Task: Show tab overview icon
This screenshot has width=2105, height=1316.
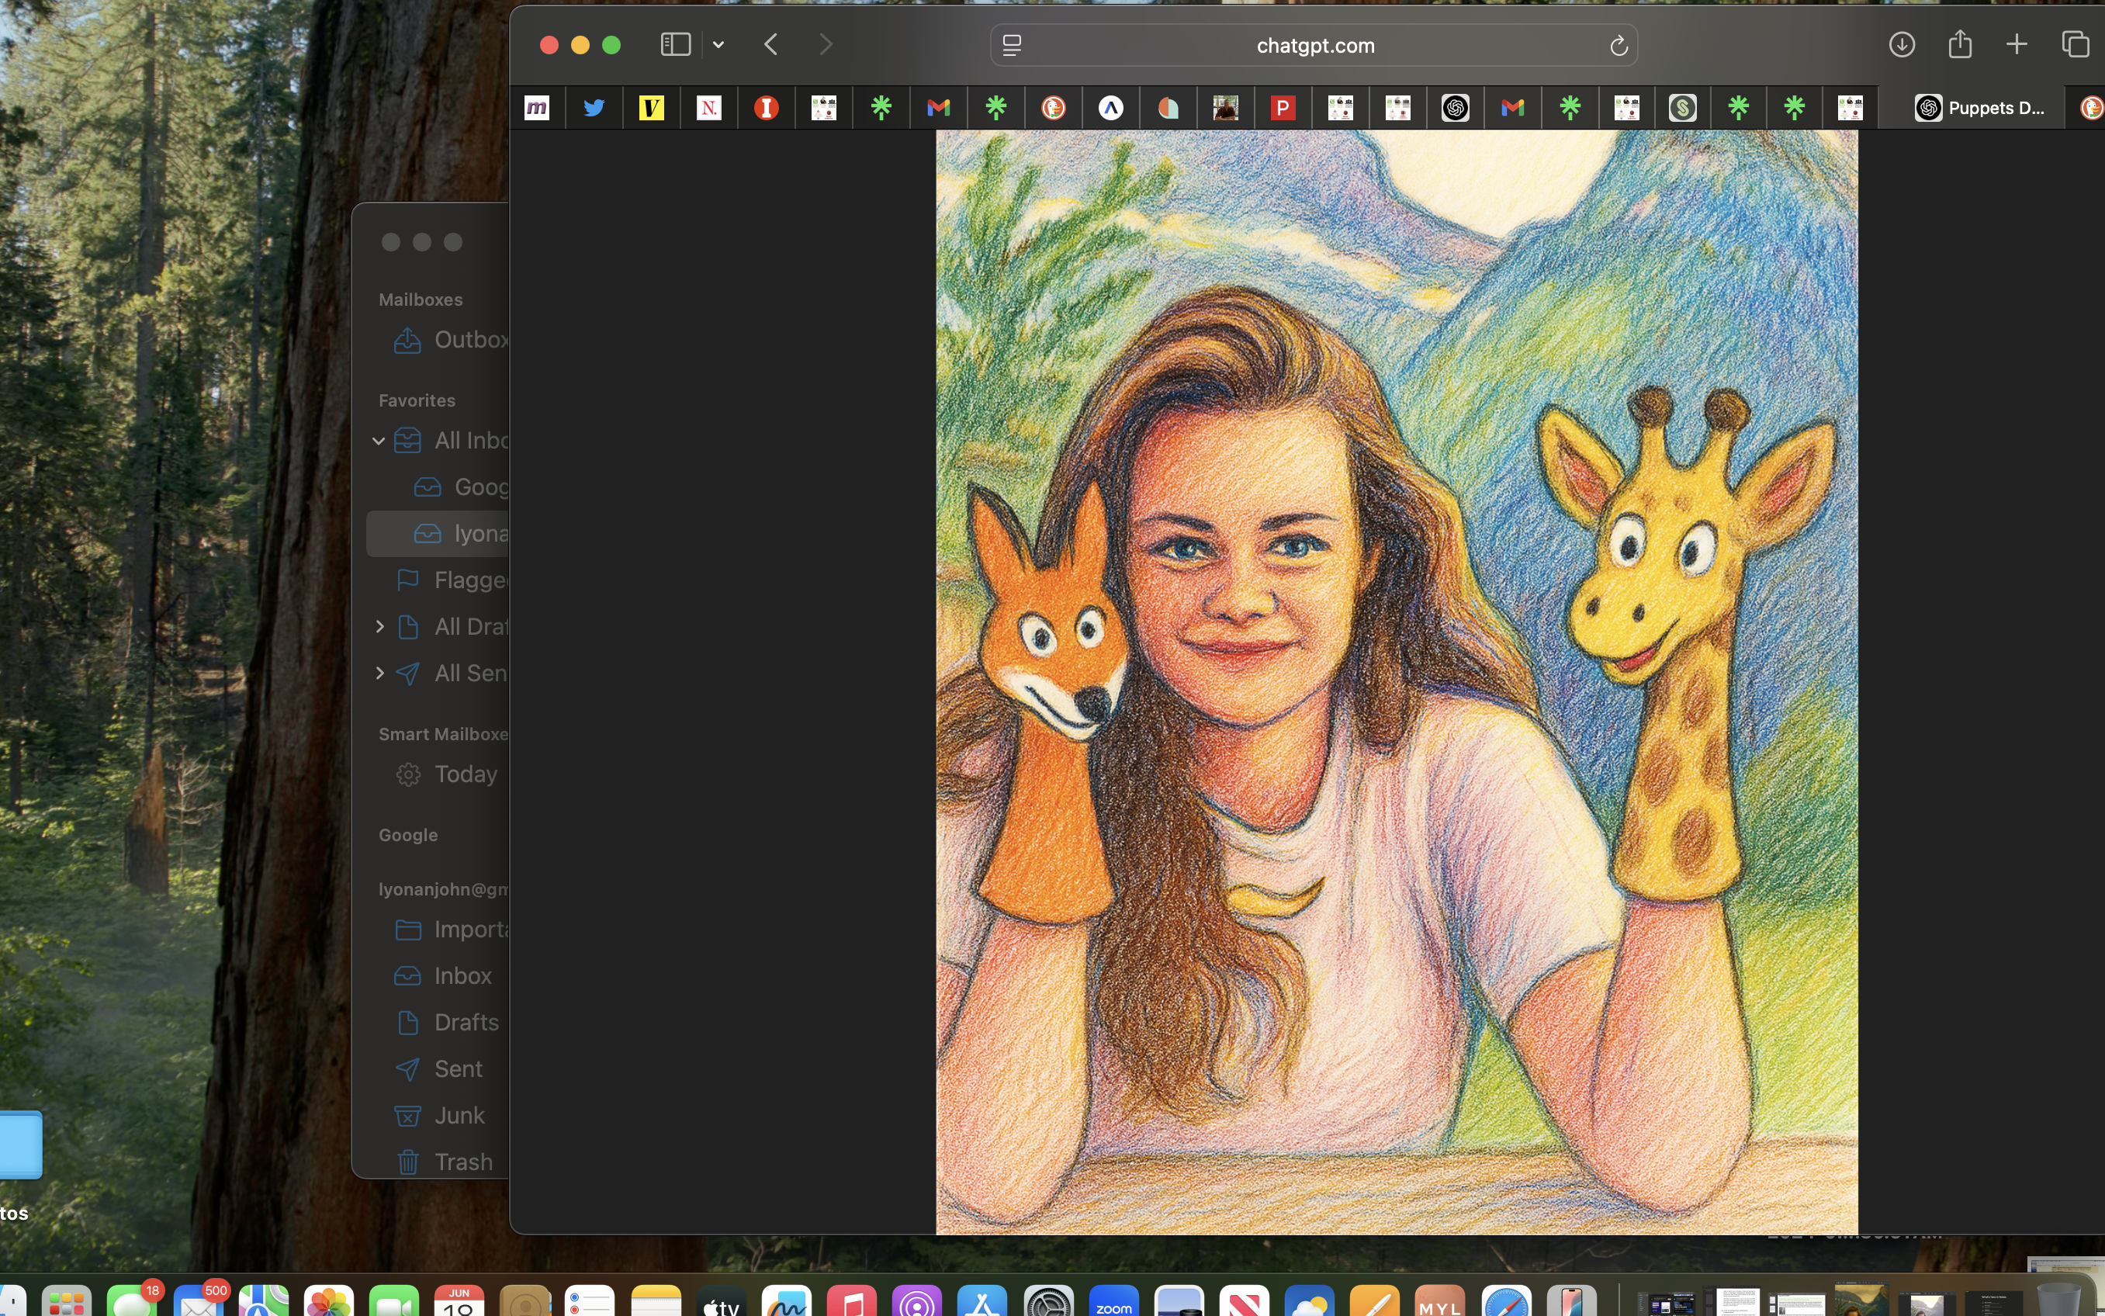Action: pos(2075,44)
